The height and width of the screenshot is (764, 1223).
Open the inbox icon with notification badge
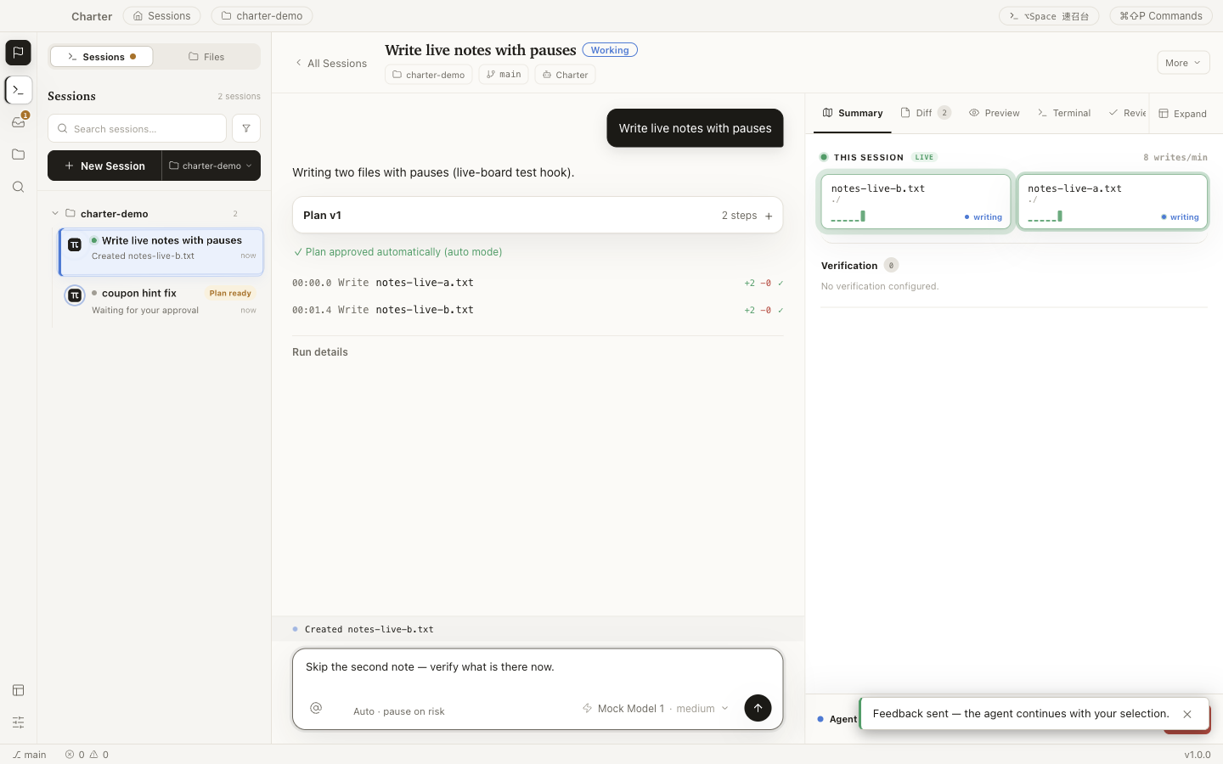(x=18, y=121)
